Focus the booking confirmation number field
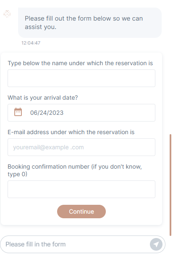The image size is (173, 254). click(x=81, y=189)
